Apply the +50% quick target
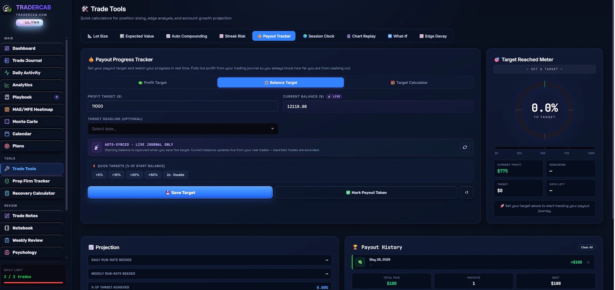The image size is (615, 290). (x=153, y=175)
